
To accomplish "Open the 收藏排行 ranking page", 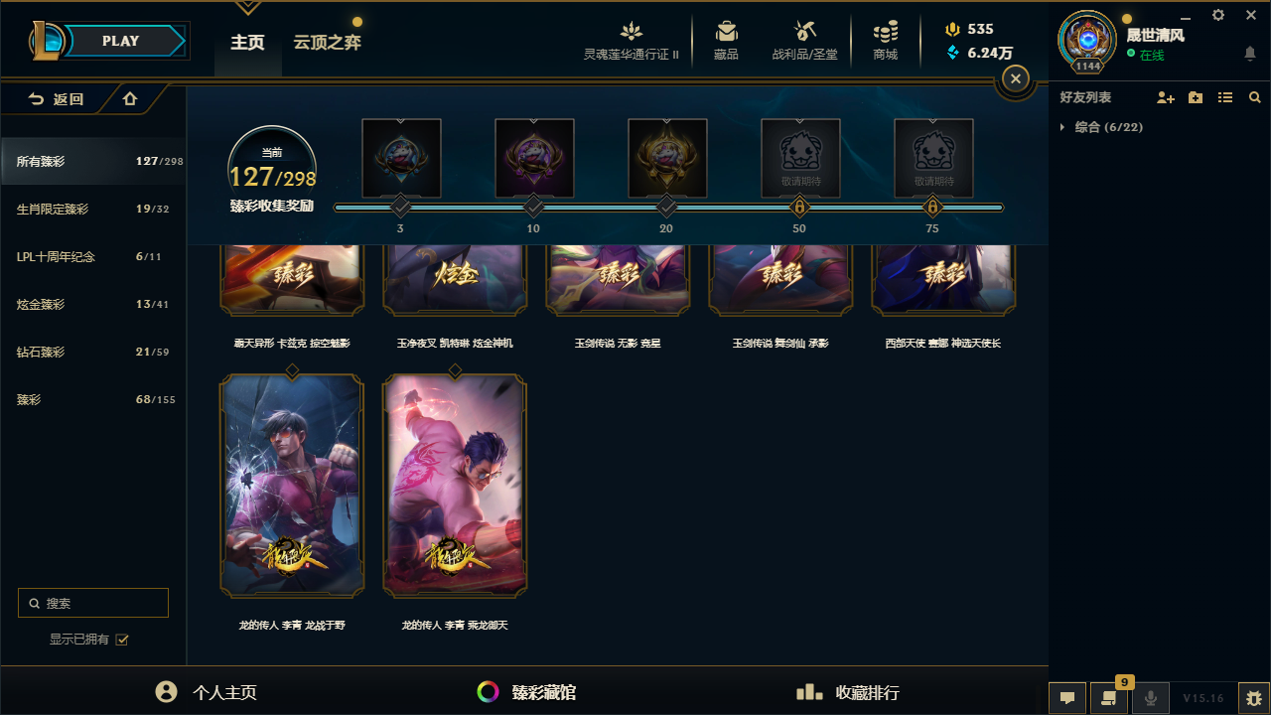I will [x=848, y=692].
